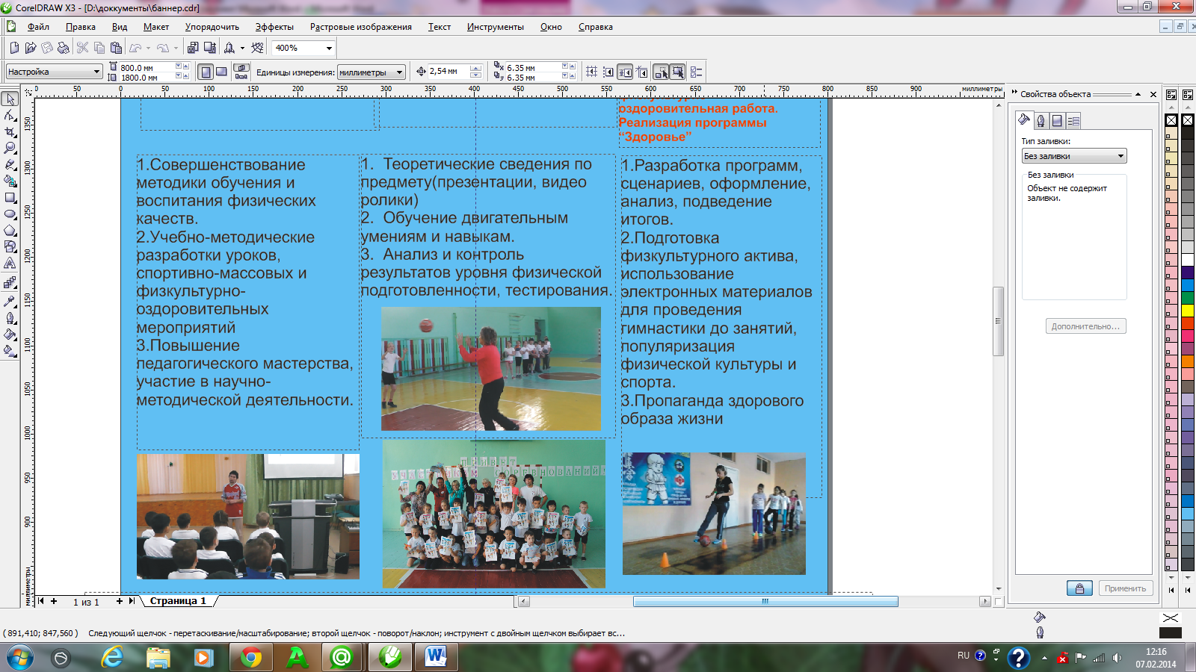Click the Import icon
The width and height of the screenshot is (1196, 672).
coord(193,48)
